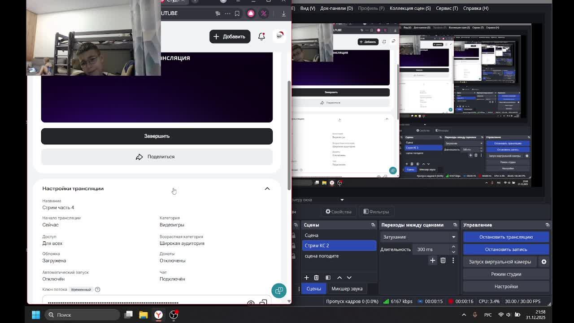574x323 pixels.
Task: Delete the selected scene with trash icon
Action: (316, 278)
